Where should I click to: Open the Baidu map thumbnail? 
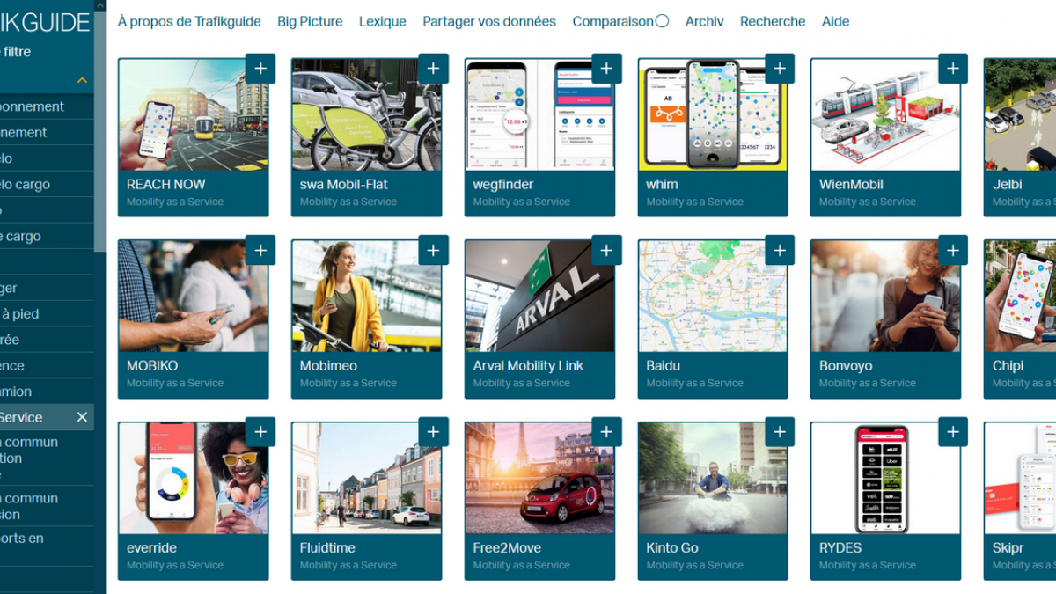[x=713, y=296]
